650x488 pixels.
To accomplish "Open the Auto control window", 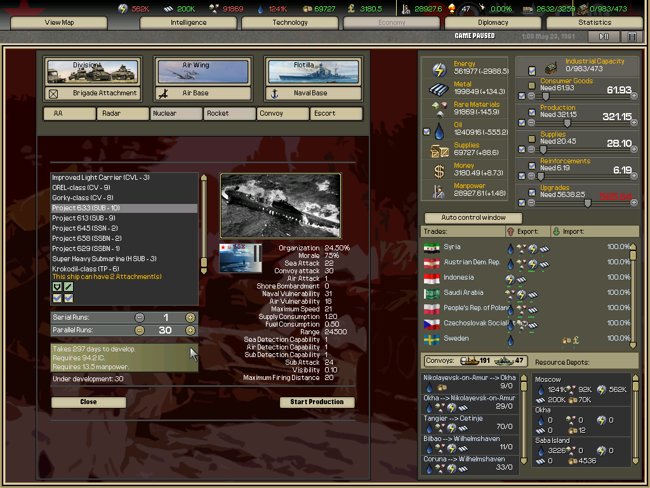I will pos(474,217).
